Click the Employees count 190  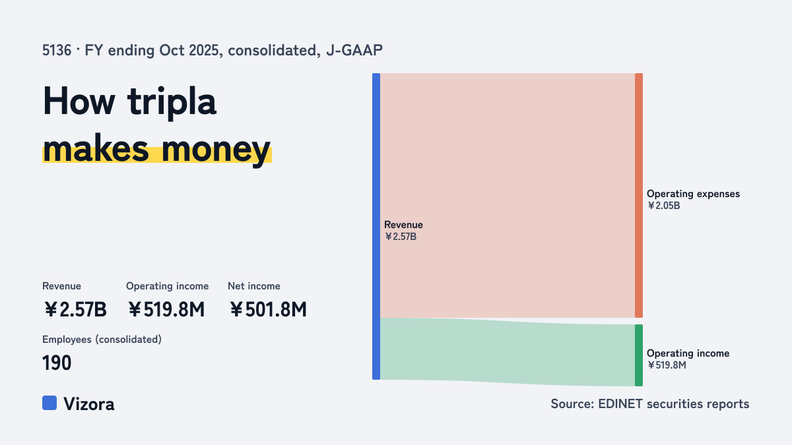click(57, 363)
